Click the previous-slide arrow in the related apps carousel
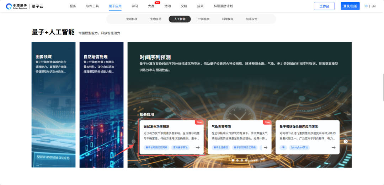The image size is (384, 185). [x=133, y=141]
